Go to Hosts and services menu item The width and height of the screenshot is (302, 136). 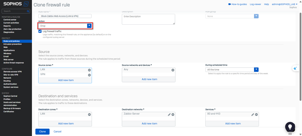click(x=12, y=102)
